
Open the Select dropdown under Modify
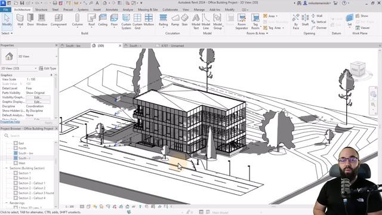click(7, 33)
